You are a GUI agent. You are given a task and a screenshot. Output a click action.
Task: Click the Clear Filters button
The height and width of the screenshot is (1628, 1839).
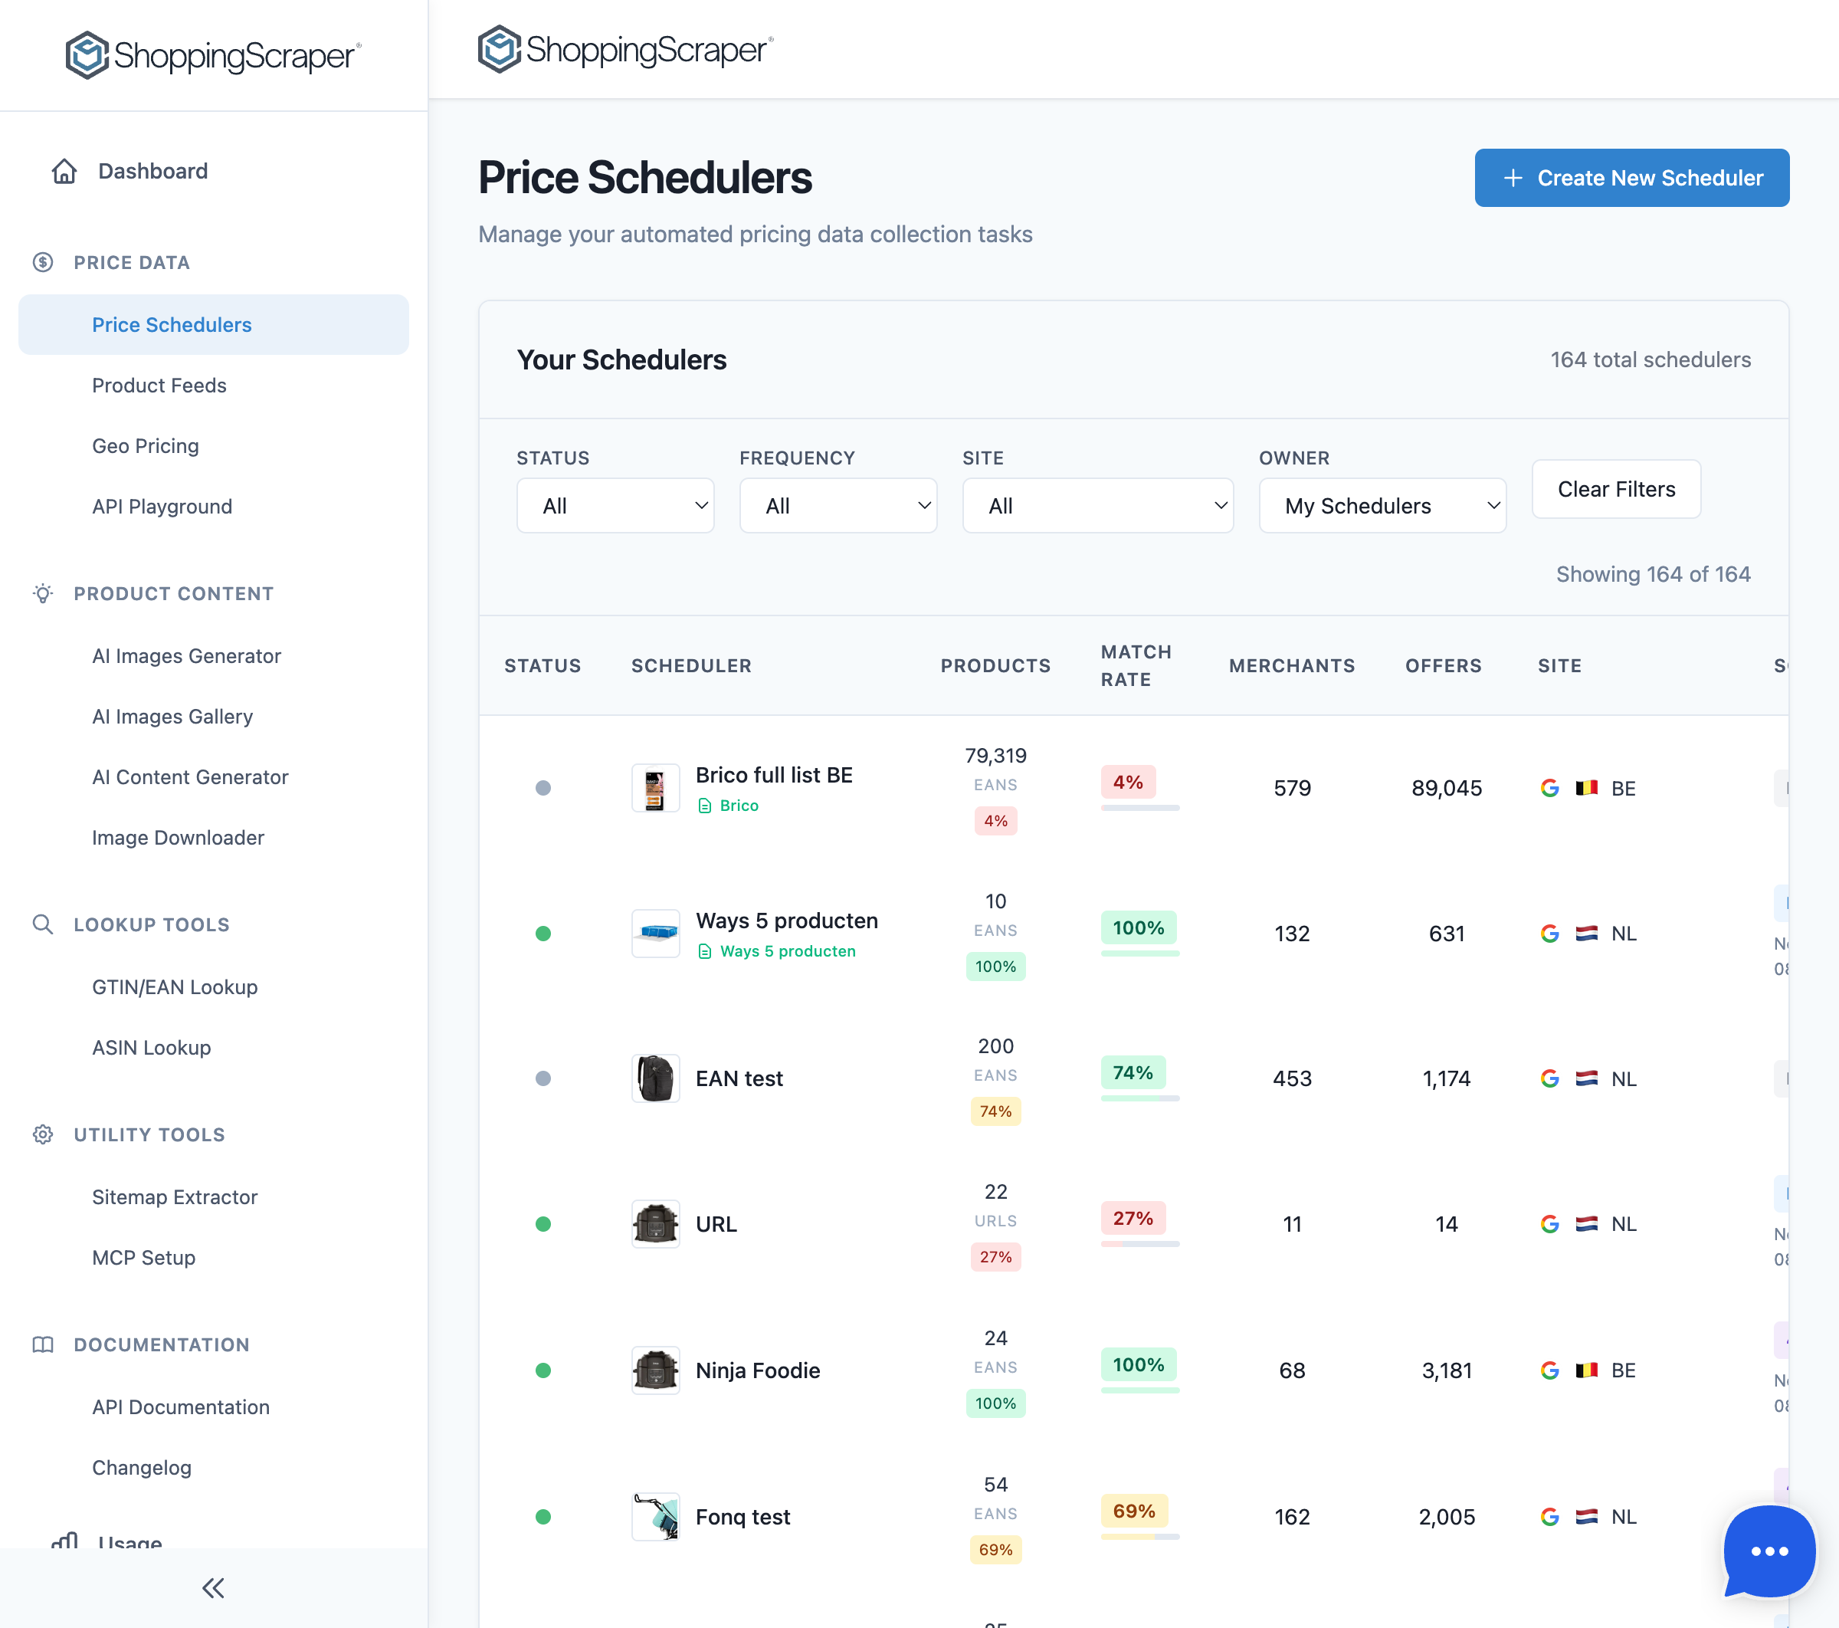1616,489
